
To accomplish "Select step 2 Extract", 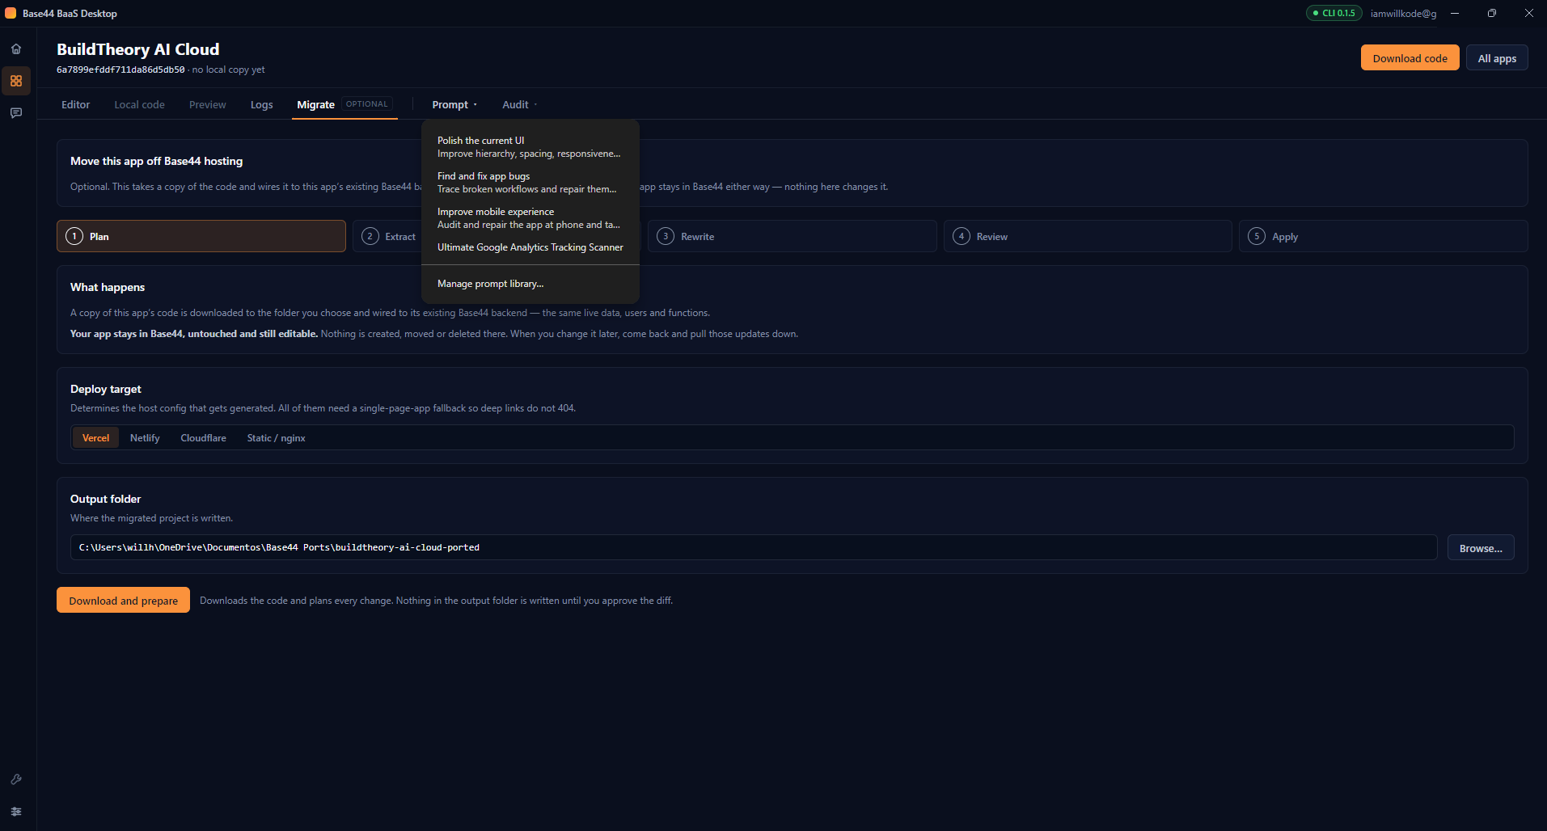I will 387,237.
